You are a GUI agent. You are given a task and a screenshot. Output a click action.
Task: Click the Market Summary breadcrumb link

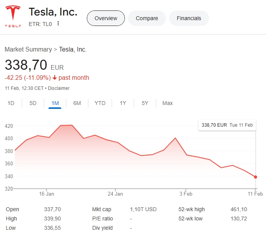coord(28,50)
